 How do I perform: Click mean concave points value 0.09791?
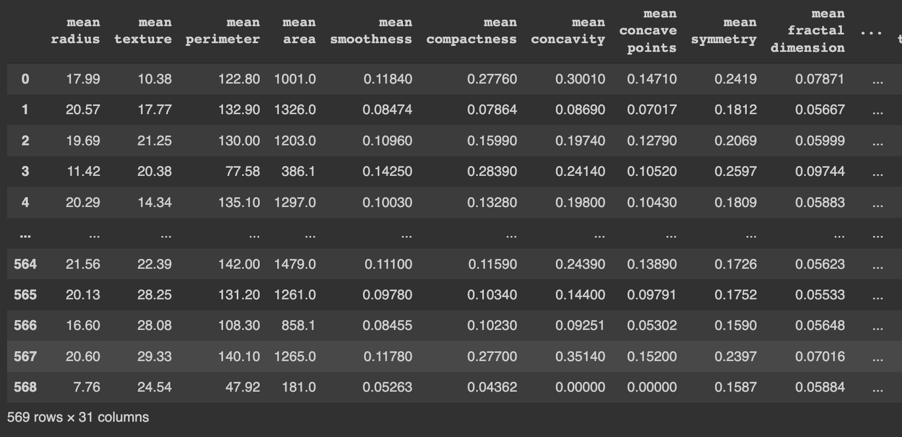pyautogui.click(x=652, y=295)
